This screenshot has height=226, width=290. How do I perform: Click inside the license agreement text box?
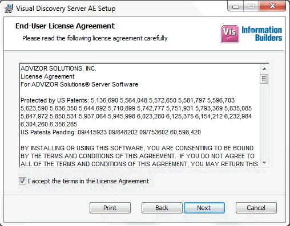point(140,116)
